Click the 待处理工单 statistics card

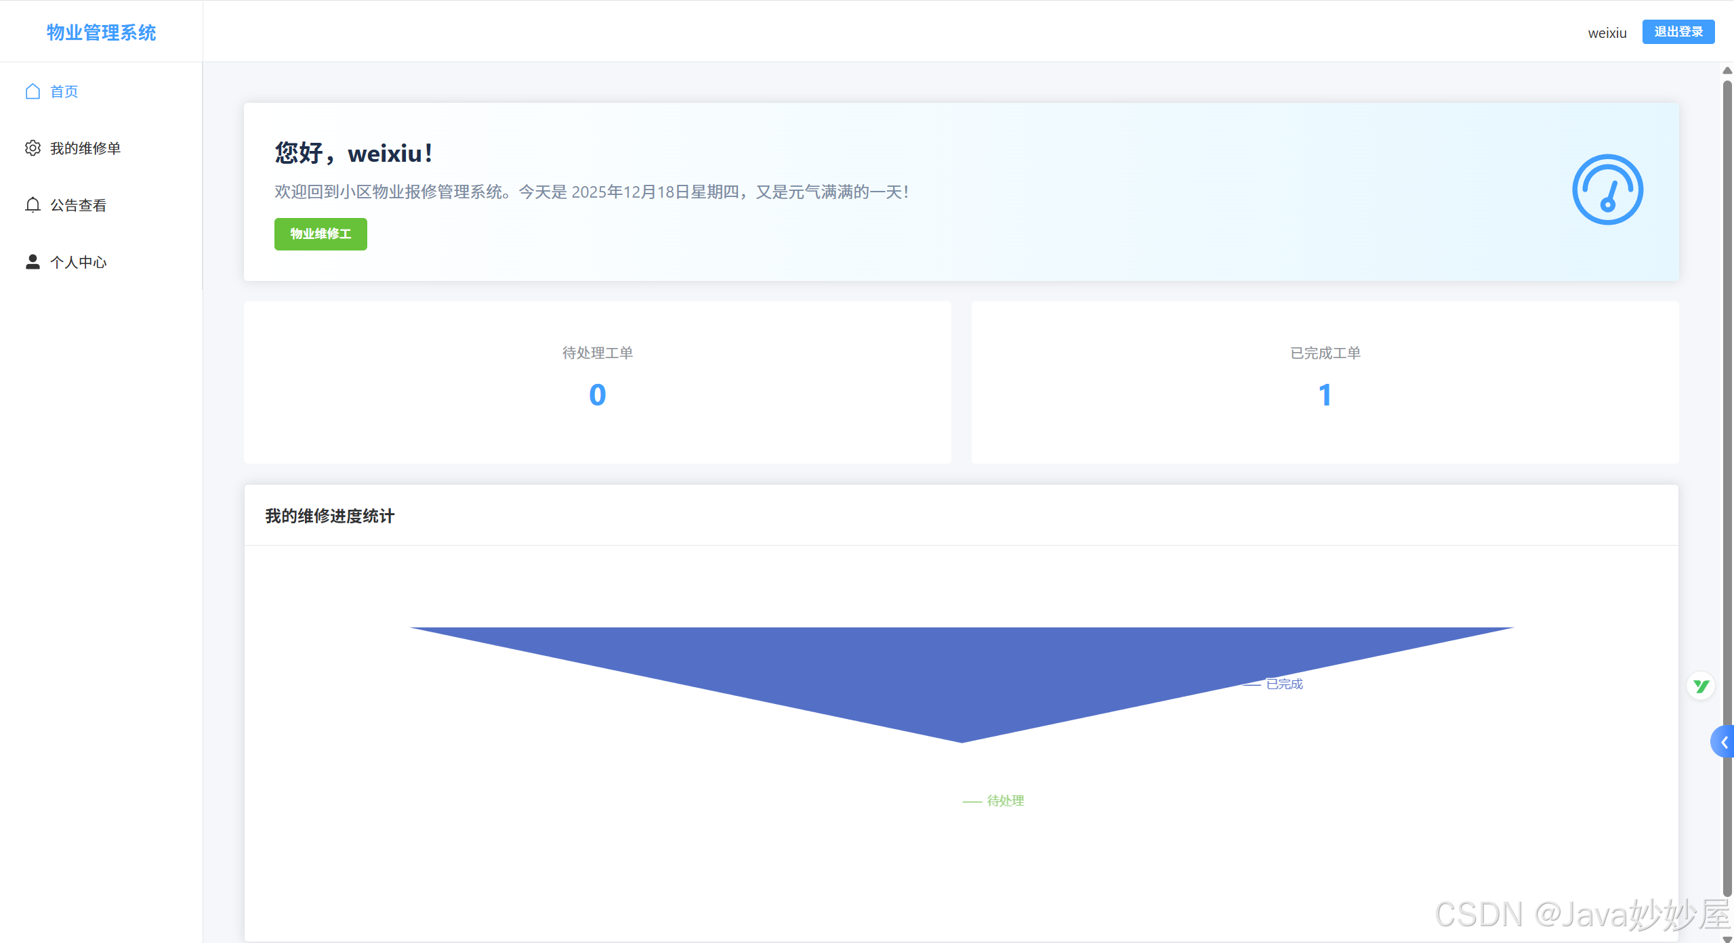click(597, 382)
